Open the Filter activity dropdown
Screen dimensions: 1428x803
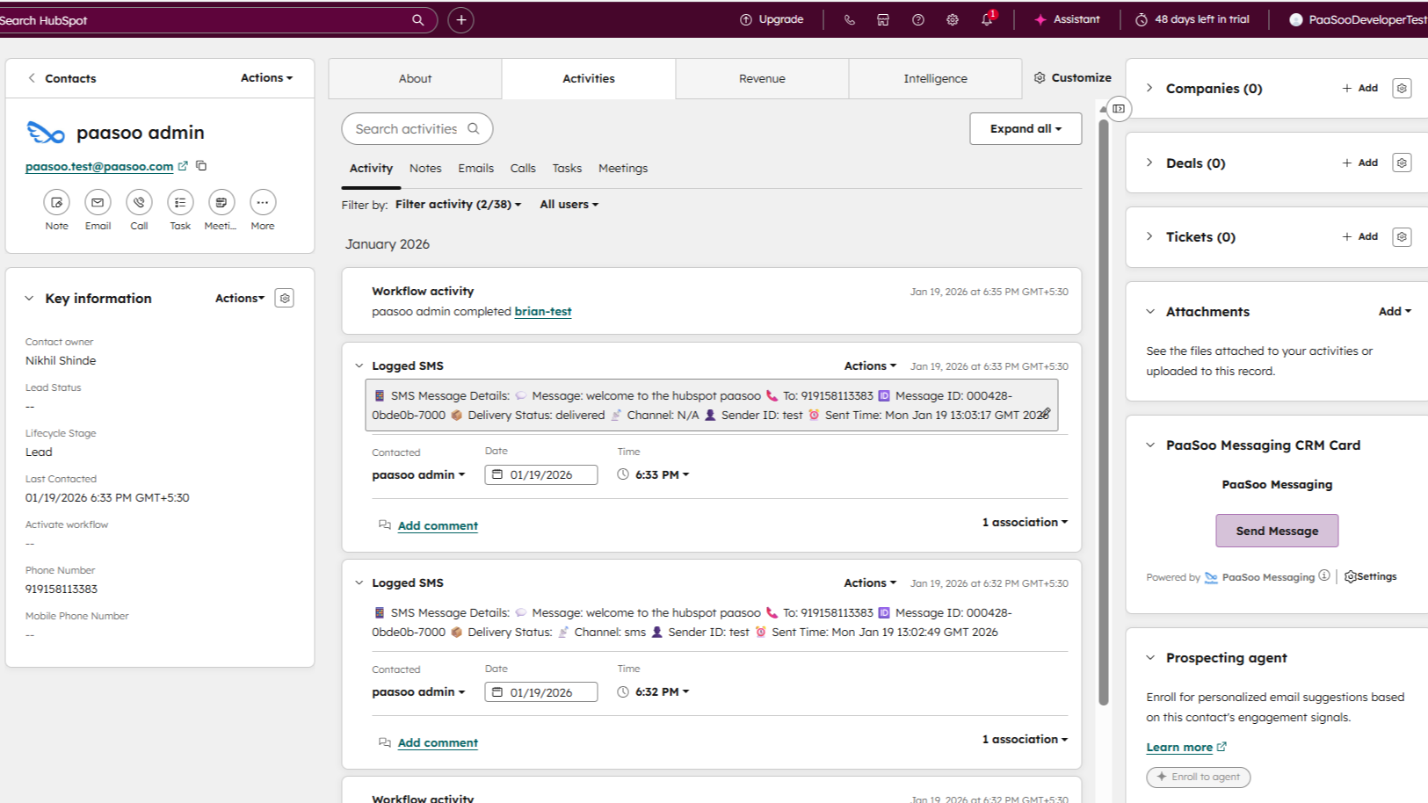pyautogui.click(x=457, y=204)
